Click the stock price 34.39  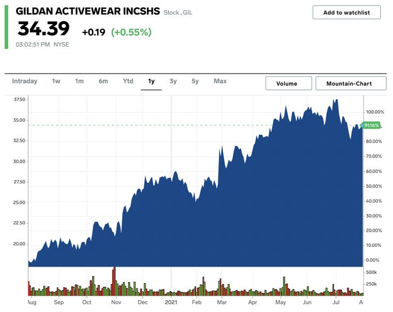point(44,29)
